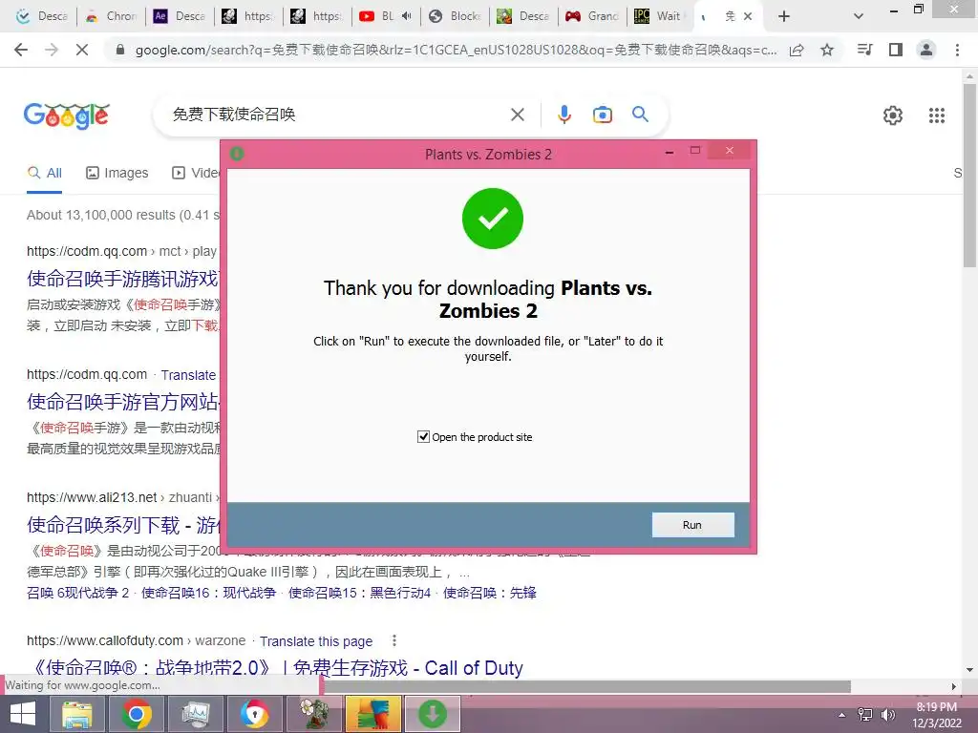Search by image with camera icon
This screenshot has width=978, height=733.
point(602,115)
